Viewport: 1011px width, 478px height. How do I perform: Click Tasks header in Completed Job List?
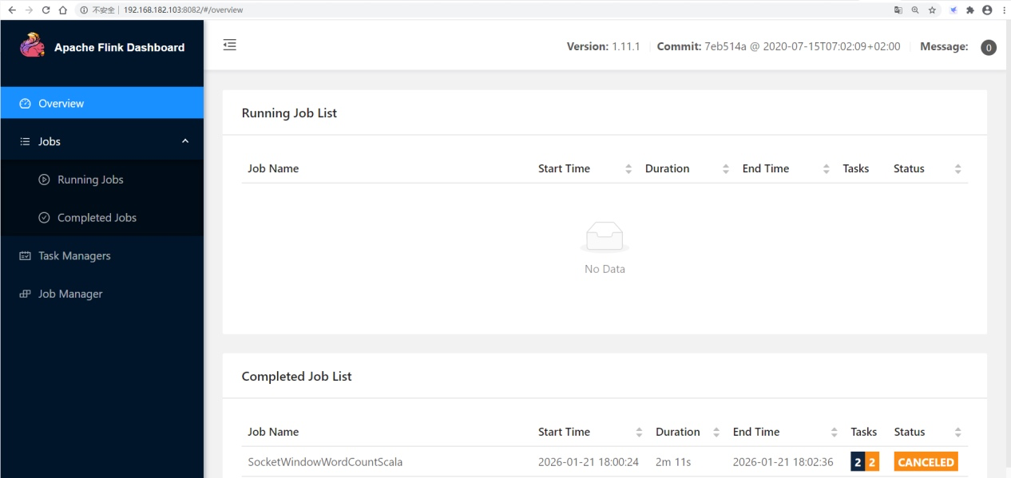(x=863, y=432)
